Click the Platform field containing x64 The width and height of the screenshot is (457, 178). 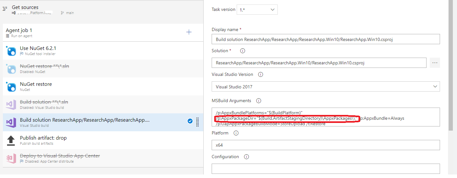tap(326, 145)
